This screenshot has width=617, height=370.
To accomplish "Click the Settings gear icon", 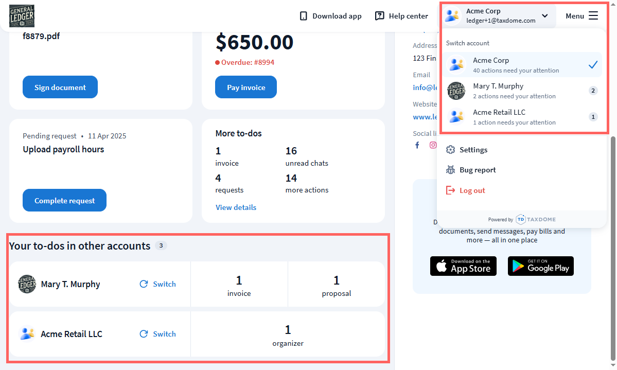I will (451, 150).
